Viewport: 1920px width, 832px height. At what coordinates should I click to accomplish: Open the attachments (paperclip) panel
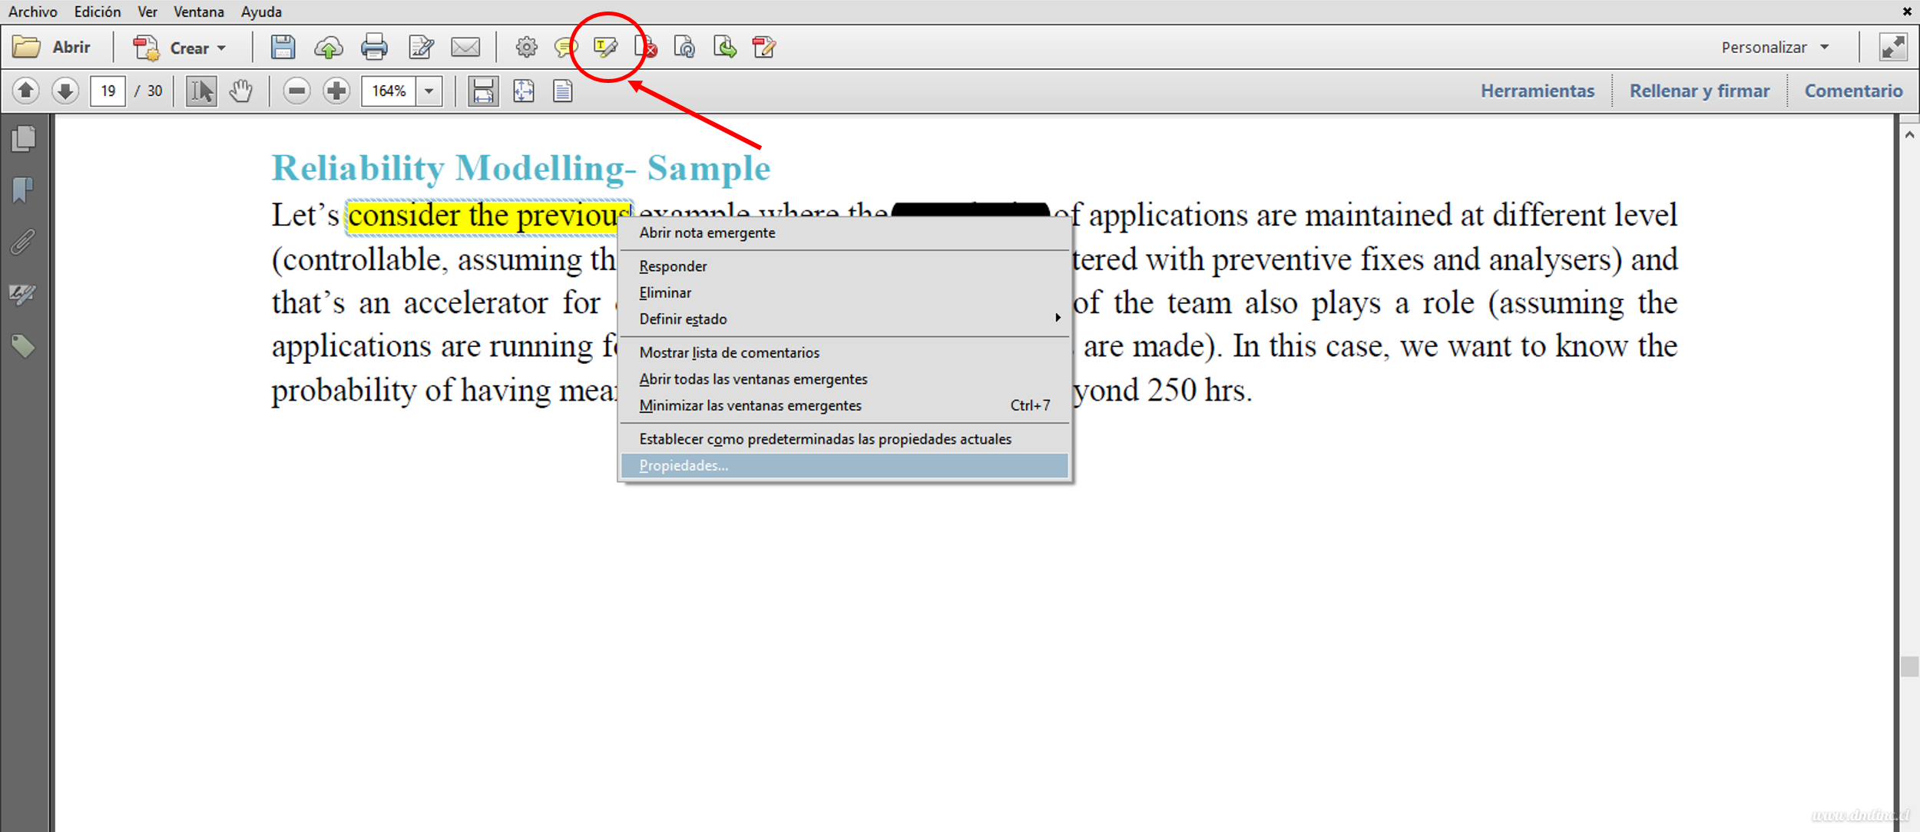[x=23, y=242]
